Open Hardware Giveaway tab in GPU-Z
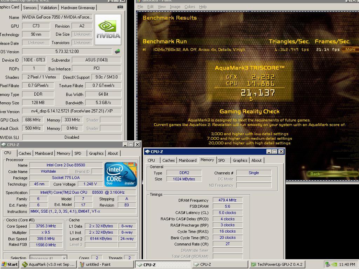 pos(78,8)
